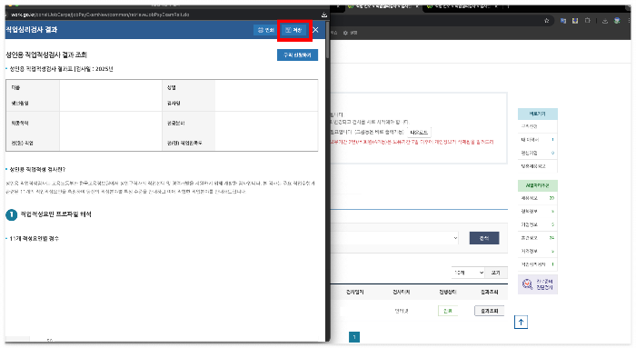Close the 직업심리검사 결과 popup with the X

[315, 30]
